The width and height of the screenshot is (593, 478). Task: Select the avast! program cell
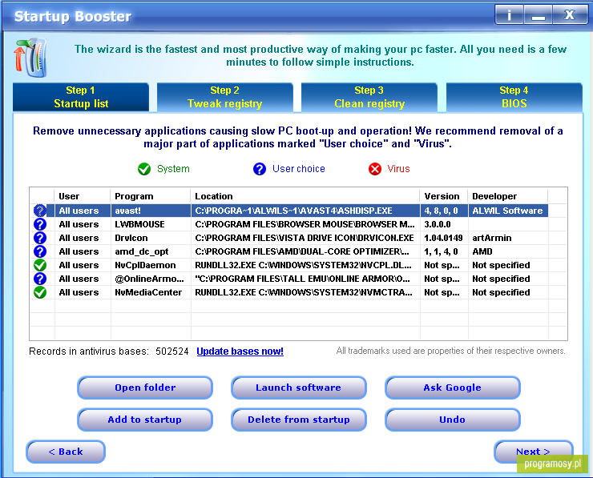click(151, 211)
